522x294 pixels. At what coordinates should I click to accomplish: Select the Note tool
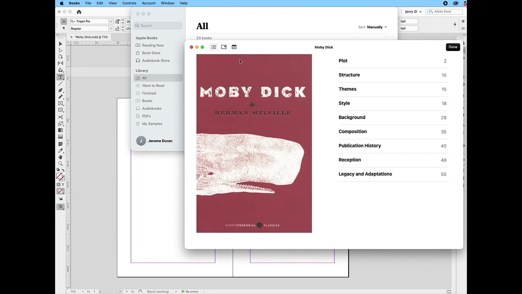point(60,144)
